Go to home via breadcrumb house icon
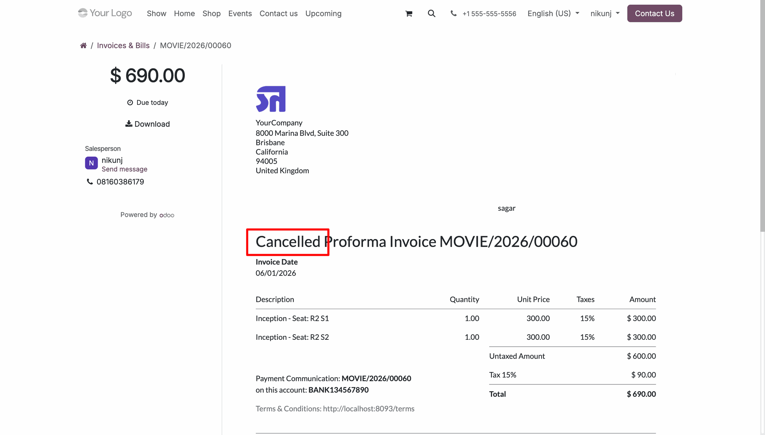This screenshot has height=435, width=765. click(83, 45)
